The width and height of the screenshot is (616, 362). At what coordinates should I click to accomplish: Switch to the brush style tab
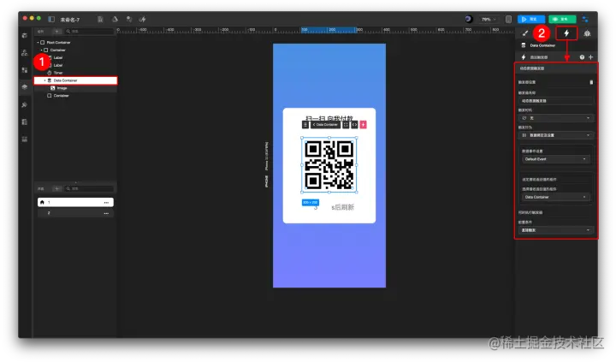[x=525, y=33]
